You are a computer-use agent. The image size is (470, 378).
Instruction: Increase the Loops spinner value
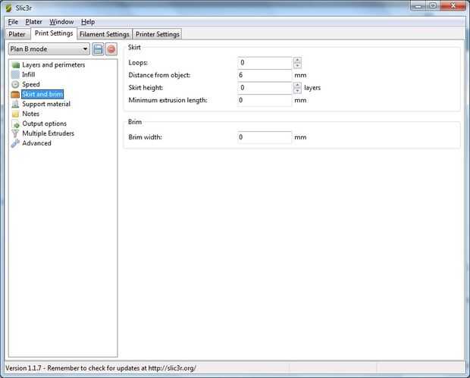tap(297, 60)
